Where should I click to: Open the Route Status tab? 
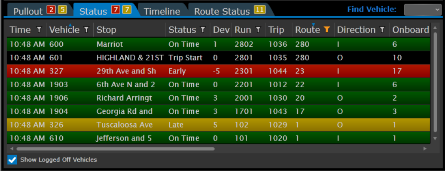tap(230, 10)
